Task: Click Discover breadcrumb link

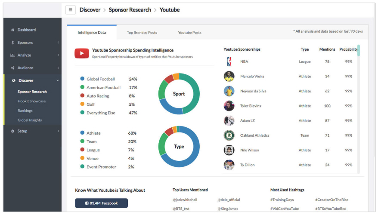Action: point(90,10)
